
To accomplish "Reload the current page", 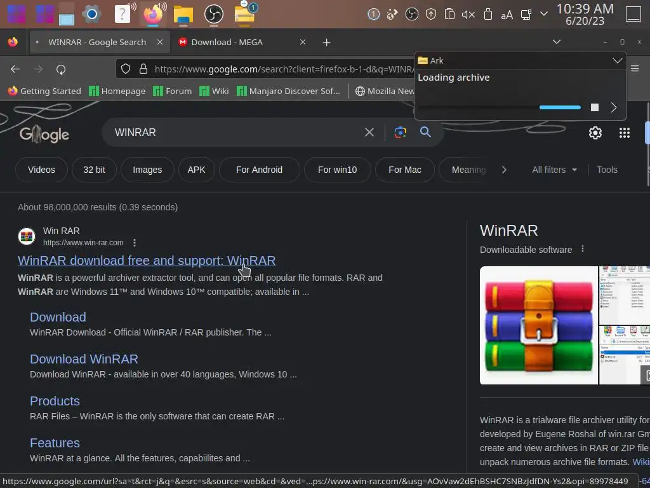I will [x=61, y=70].
